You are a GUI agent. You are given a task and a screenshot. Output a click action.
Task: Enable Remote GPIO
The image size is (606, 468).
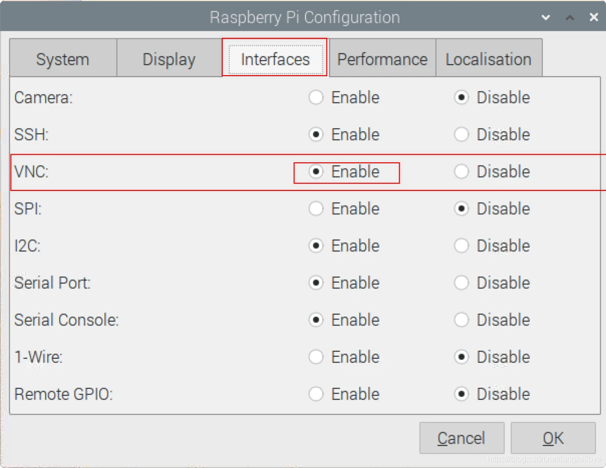pos(344,394)
